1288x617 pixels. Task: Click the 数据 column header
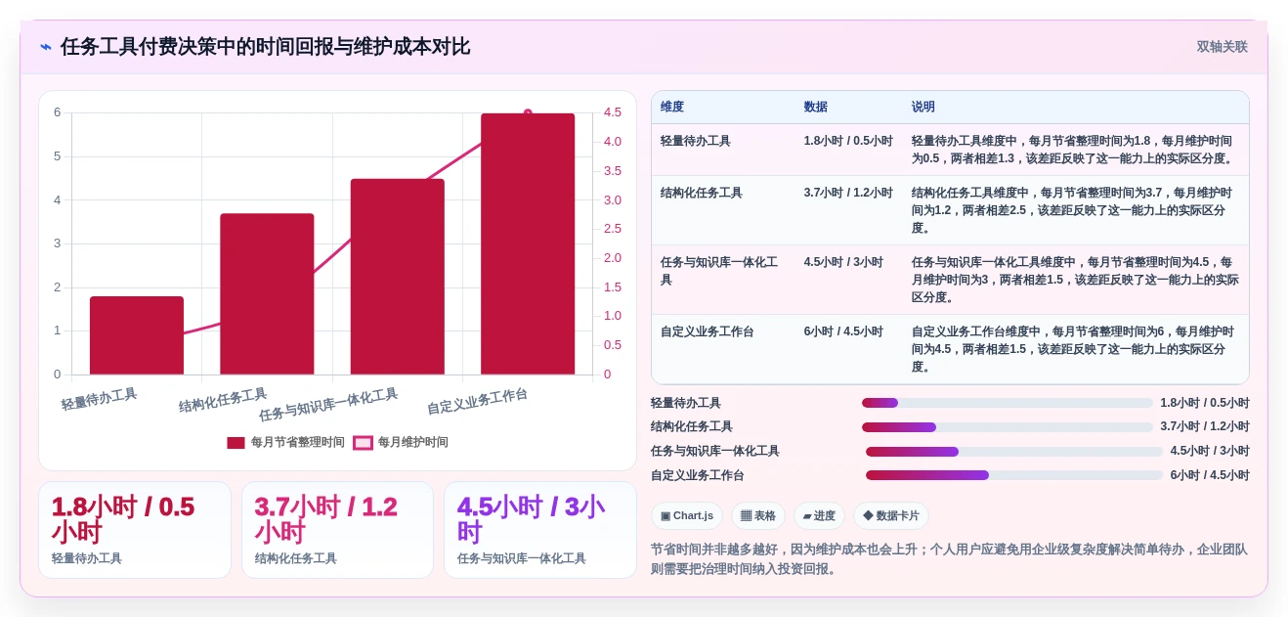(x=815, y=107)
